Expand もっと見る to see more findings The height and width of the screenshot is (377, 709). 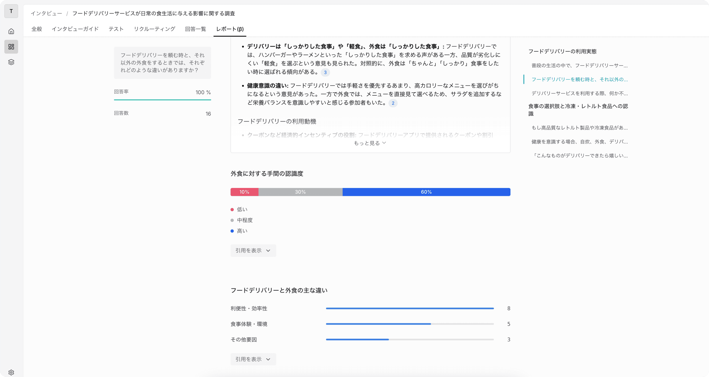point(370,143)
